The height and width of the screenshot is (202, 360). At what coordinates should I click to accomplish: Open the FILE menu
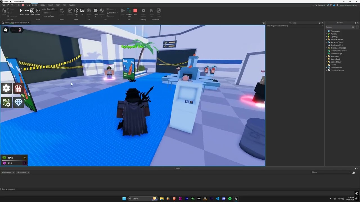coord(3,5)
